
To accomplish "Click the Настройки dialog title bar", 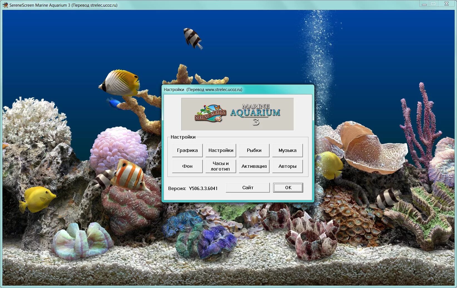I will click(238, 89).
